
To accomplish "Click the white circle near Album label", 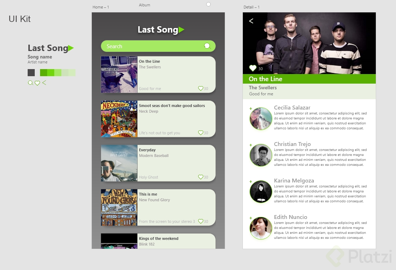I will [x=208, y=4].
